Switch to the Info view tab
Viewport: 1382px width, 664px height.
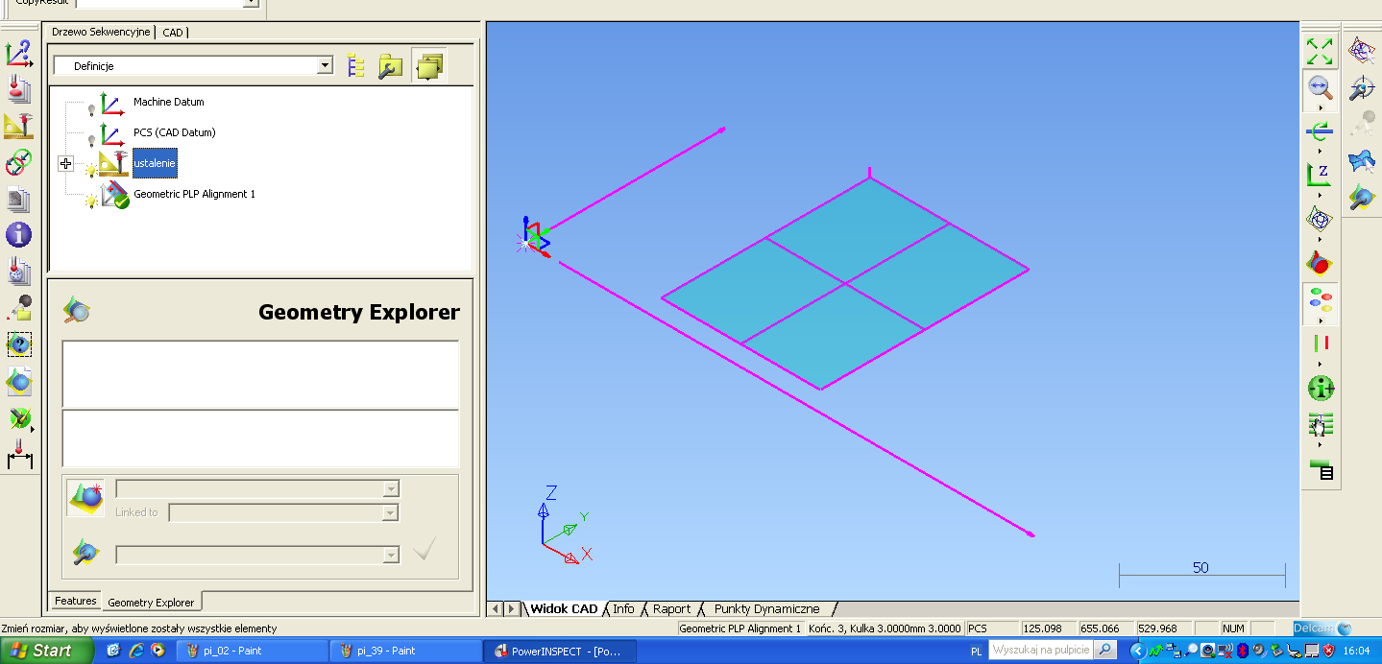click(x=623, y=608)
